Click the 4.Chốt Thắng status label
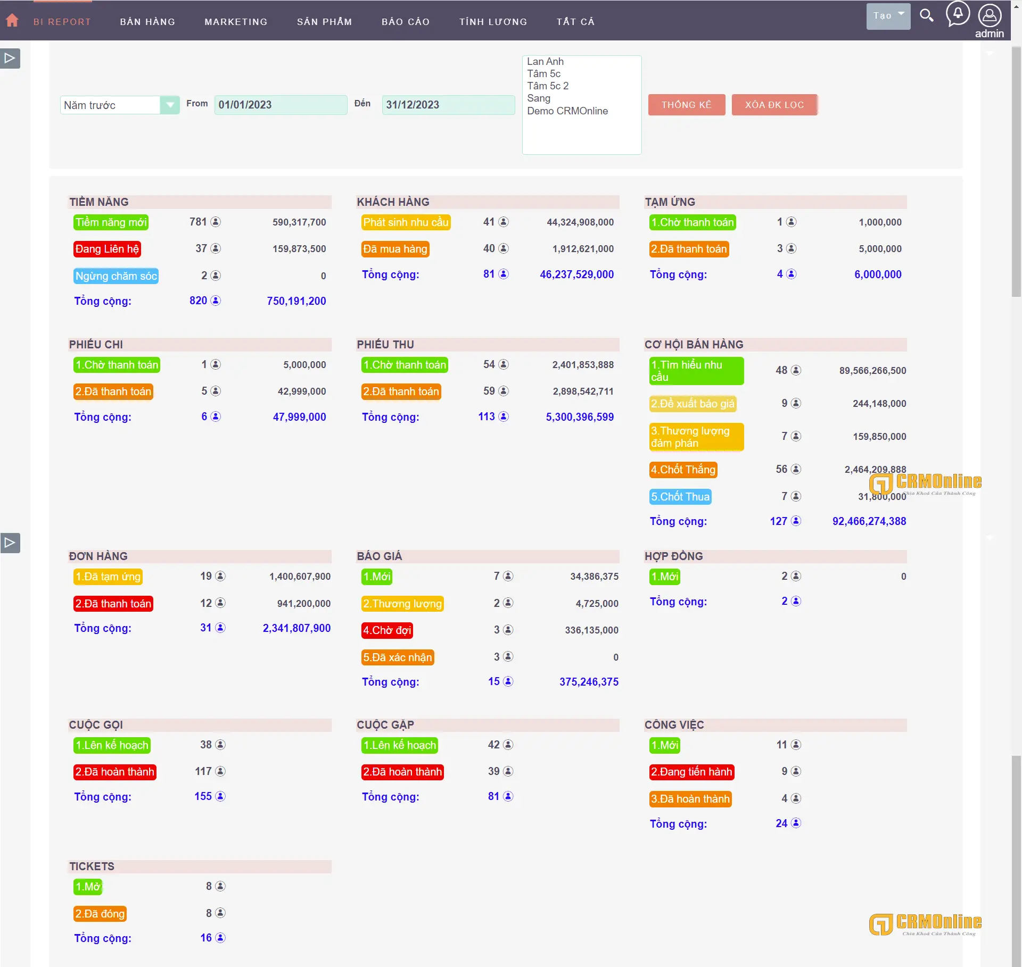Image resolution: width=1022 pixels, height=967 pixels. pos(683,470)
